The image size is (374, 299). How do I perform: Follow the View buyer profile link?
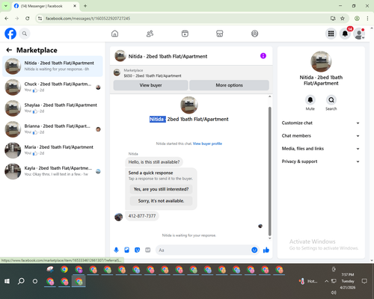pyautogui.click(x=207, y=144)
